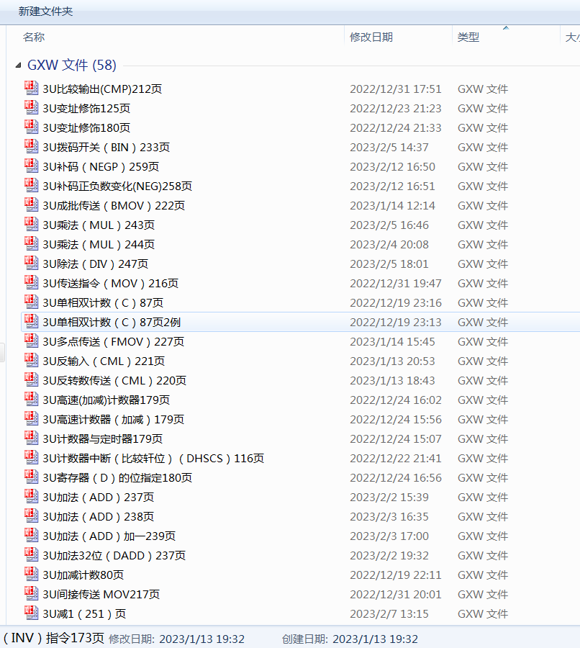Screen dimensions: 580x648
Task: Click the icon beside 3U除法（DIV）247页
Action: [x=31, y=264]
